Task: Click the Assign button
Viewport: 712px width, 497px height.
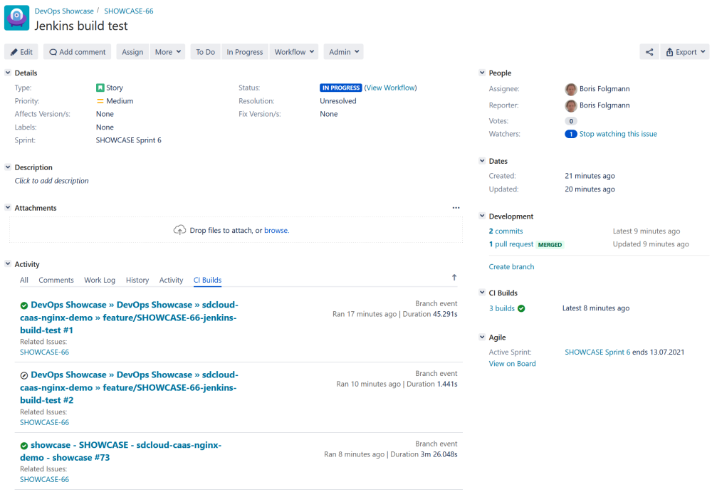Action: (x=132, y=52)
